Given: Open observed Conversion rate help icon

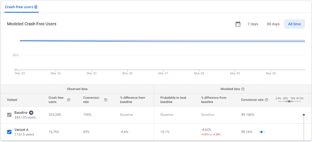Looking at the screenshot, I should pyautogui.click(x=105, y=100).
